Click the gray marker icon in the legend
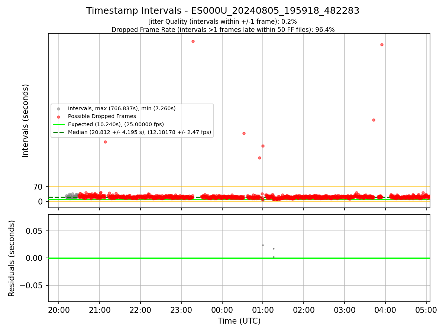Viewport: 446px width, 334px height. coord(58,109)
